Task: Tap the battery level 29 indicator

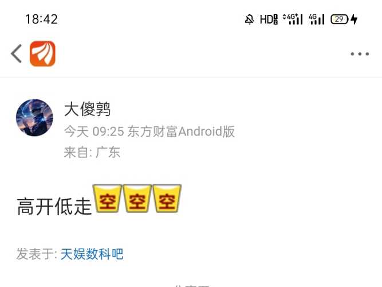Action: point(339,20)
